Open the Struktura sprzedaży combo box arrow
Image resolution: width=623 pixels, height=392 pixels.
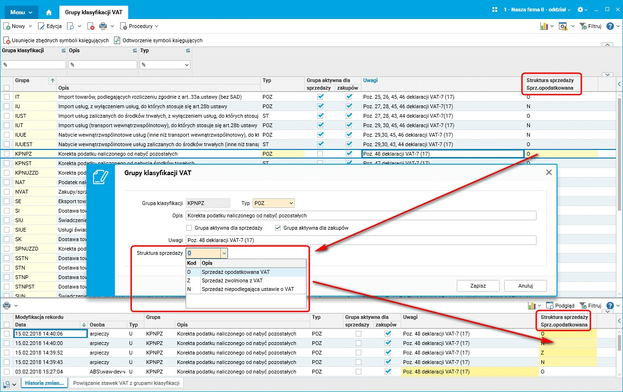pos(224,253)
